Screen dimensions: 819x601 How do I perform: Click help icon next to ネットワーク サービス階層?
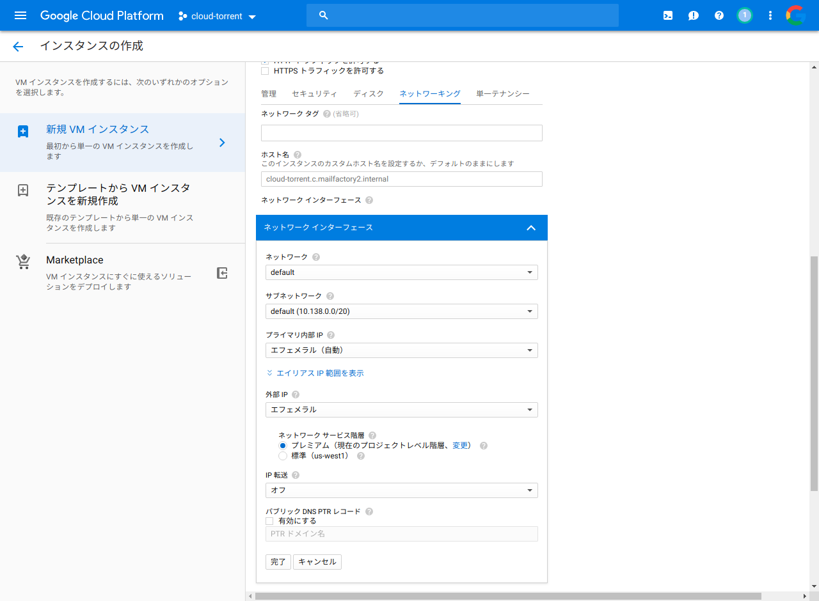tap(372, 435)
